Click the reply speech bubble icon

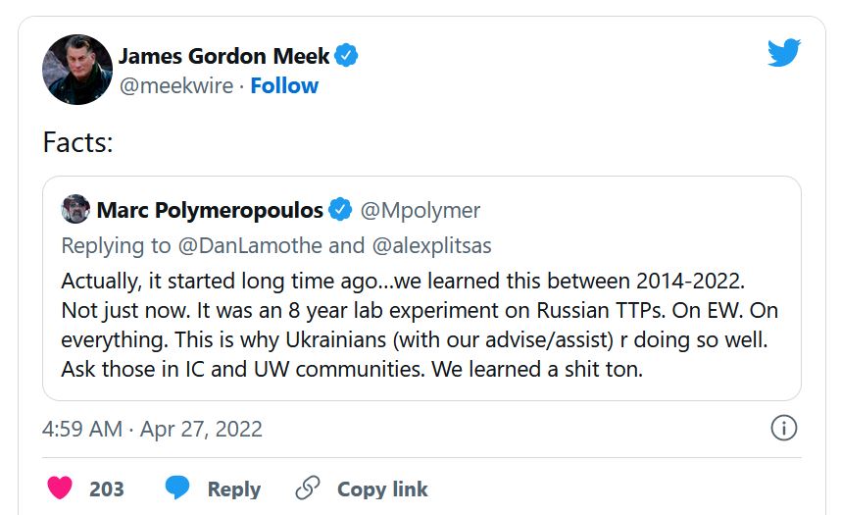(177, 489)
